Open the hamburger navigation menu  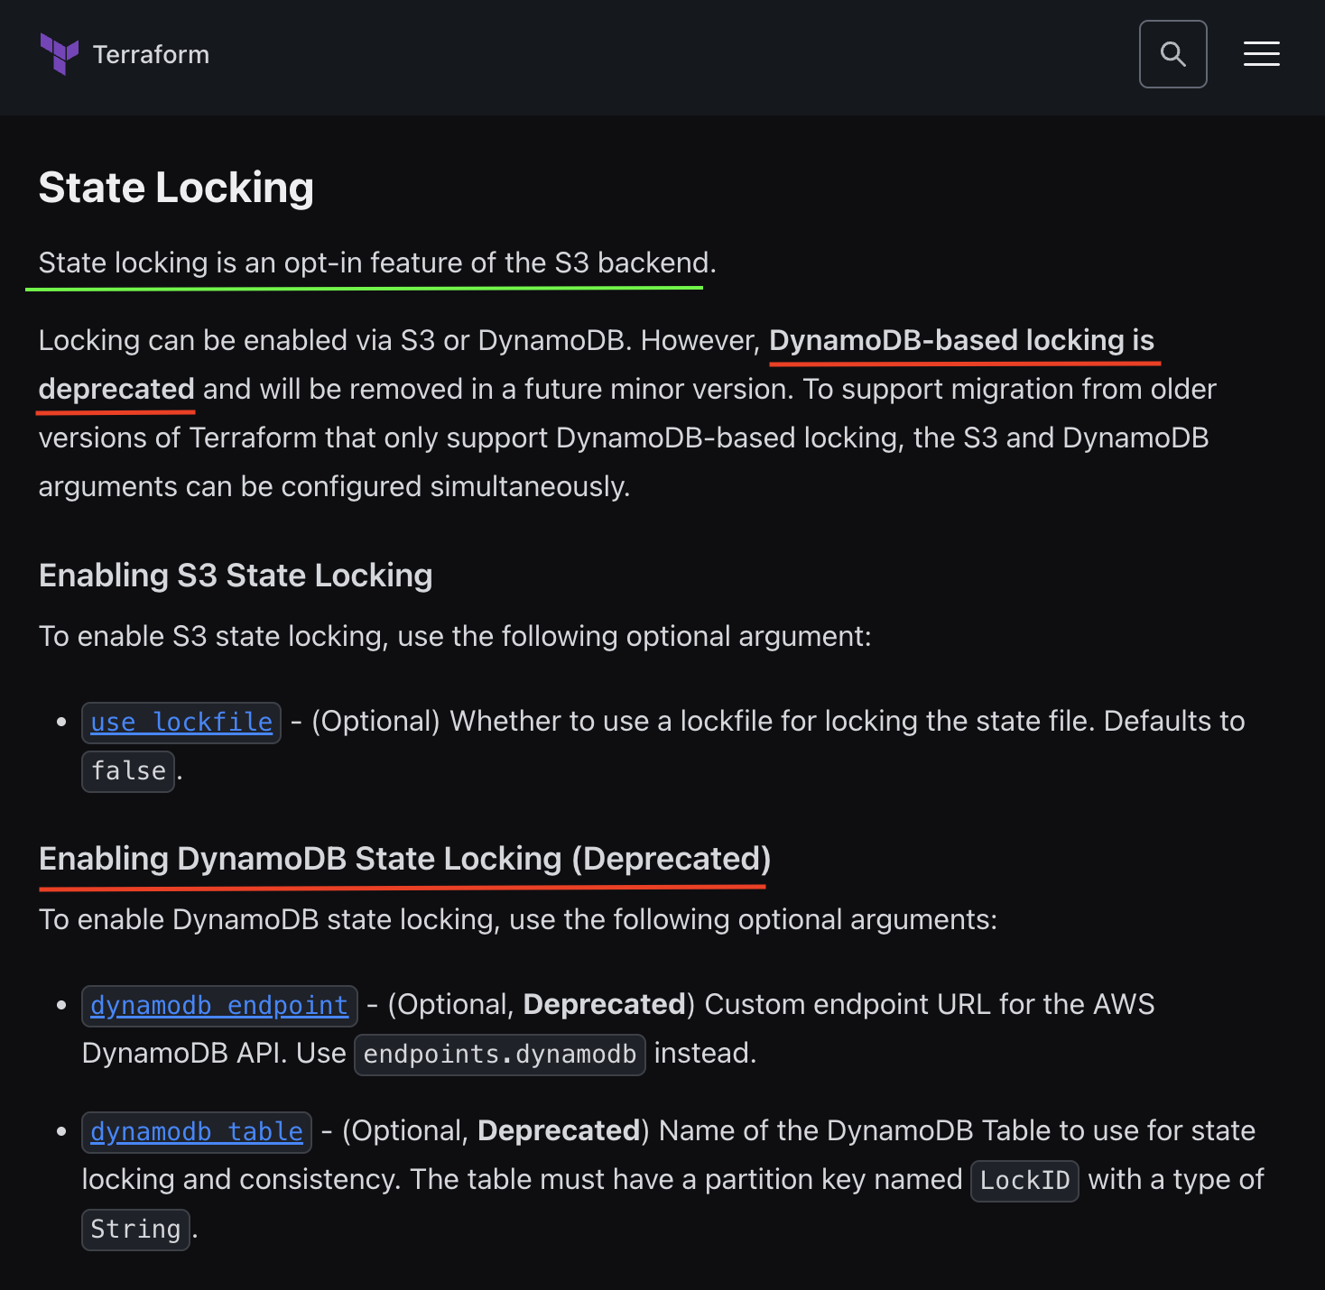1261,54
